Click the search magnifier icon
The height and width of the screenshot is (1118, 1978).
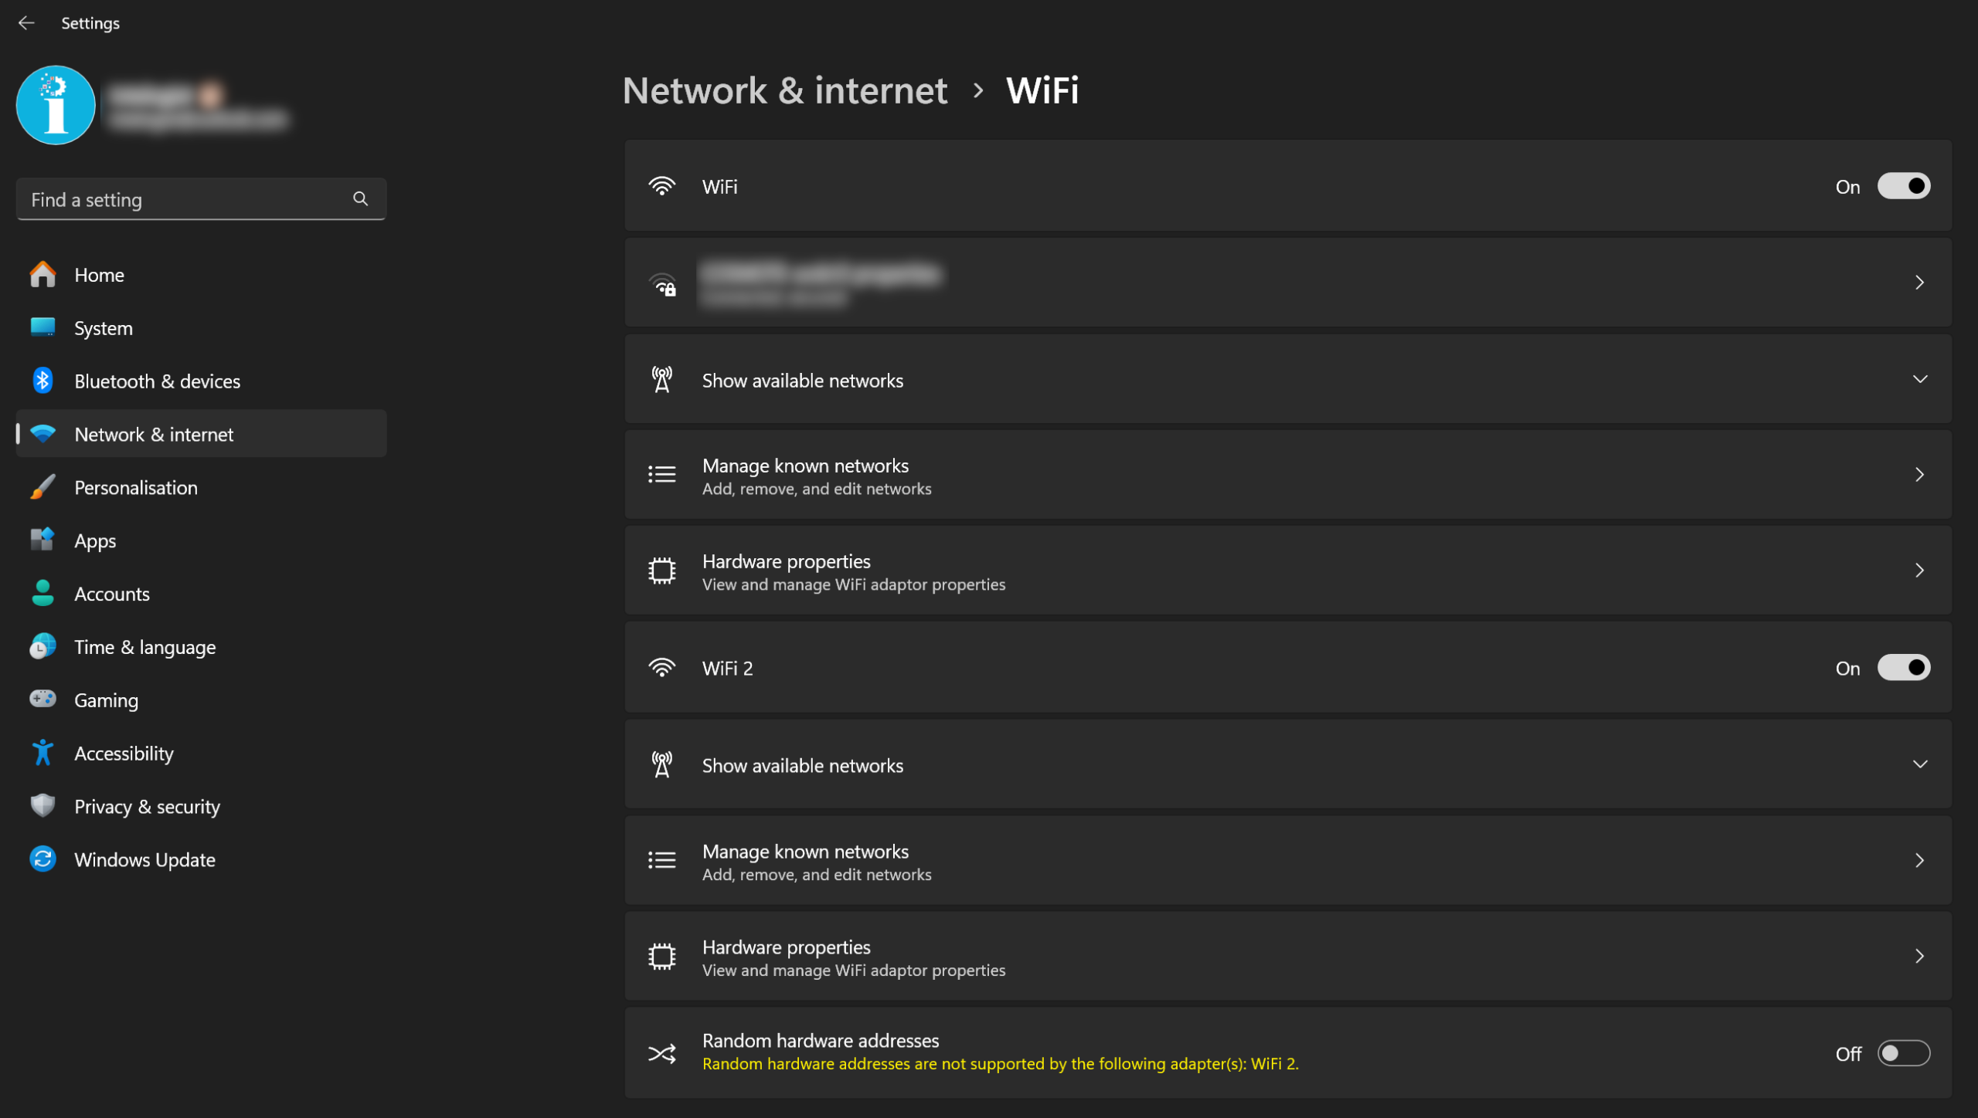click(x=360, y=199)
